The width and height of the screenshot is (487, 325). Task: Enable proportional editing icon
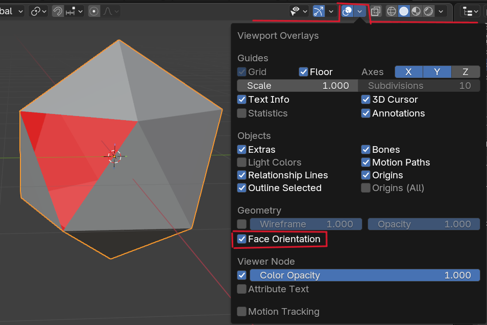[x=94, y=11]
